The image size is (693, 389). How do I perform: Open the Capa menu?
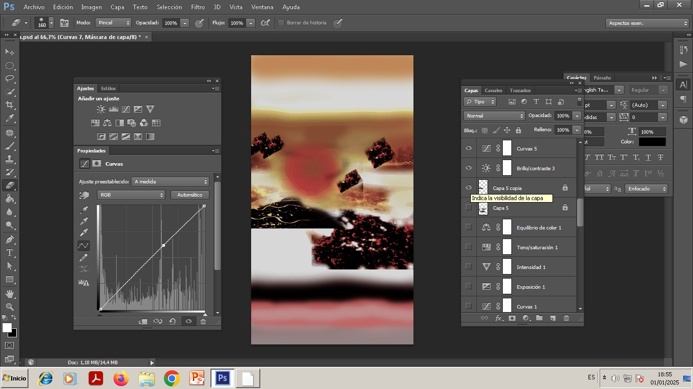117,7
